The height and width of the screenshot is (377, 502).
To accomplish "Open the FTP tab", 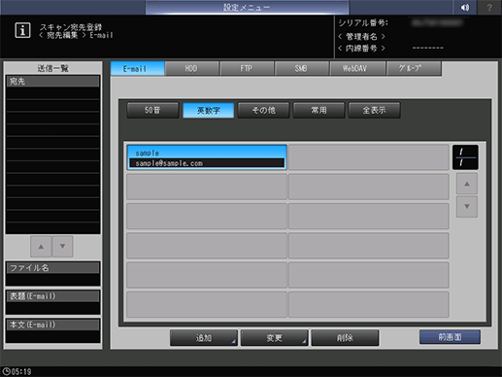I will [247, 68].
